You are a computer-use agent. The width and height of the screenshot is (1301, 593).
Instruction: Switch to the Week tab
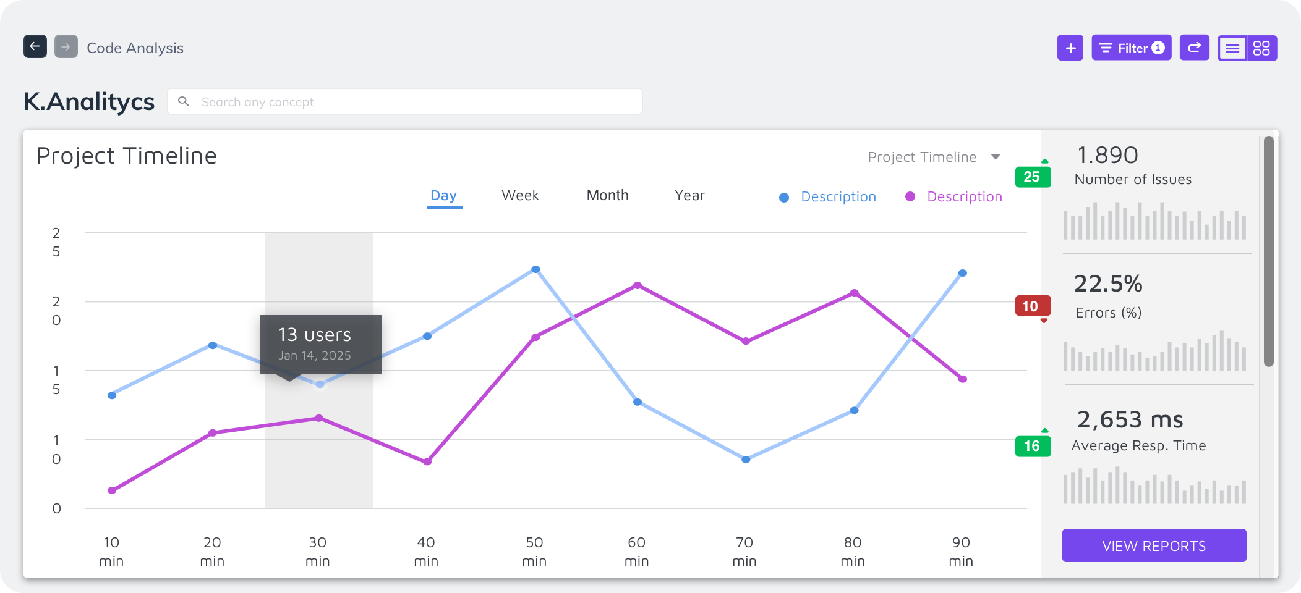click(520, 196)
